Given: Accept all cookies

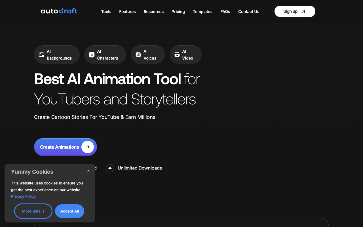Looking at the screenshot, I should coord(69,211).
